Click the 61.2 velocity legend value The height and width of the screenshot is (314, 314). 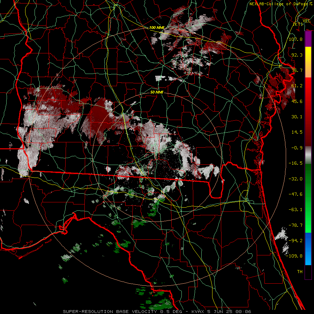pos(297,86)
